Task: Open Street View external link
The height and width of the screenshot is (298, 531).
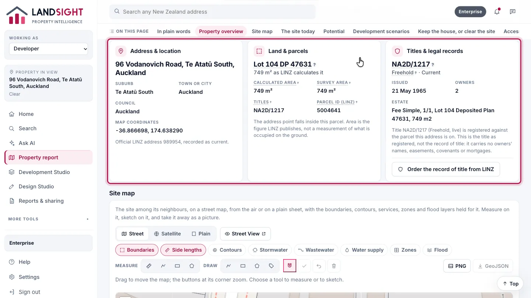Action: 245,234
